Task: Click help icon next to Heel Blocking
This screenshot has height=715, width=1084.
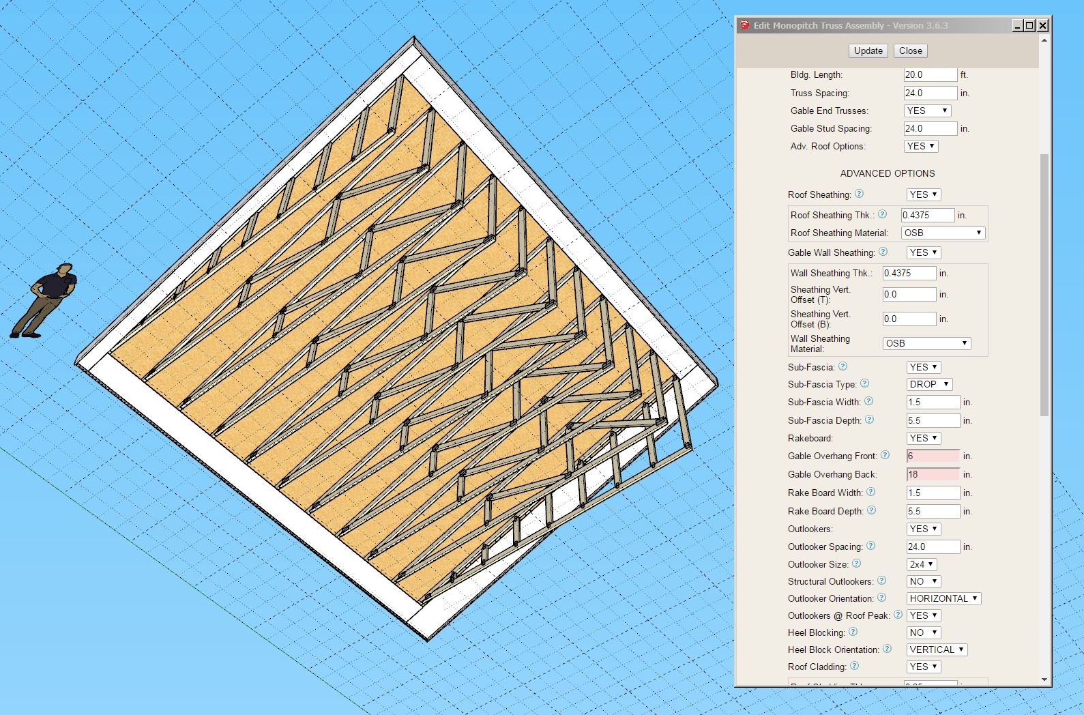Action: (x=853, y=632)
